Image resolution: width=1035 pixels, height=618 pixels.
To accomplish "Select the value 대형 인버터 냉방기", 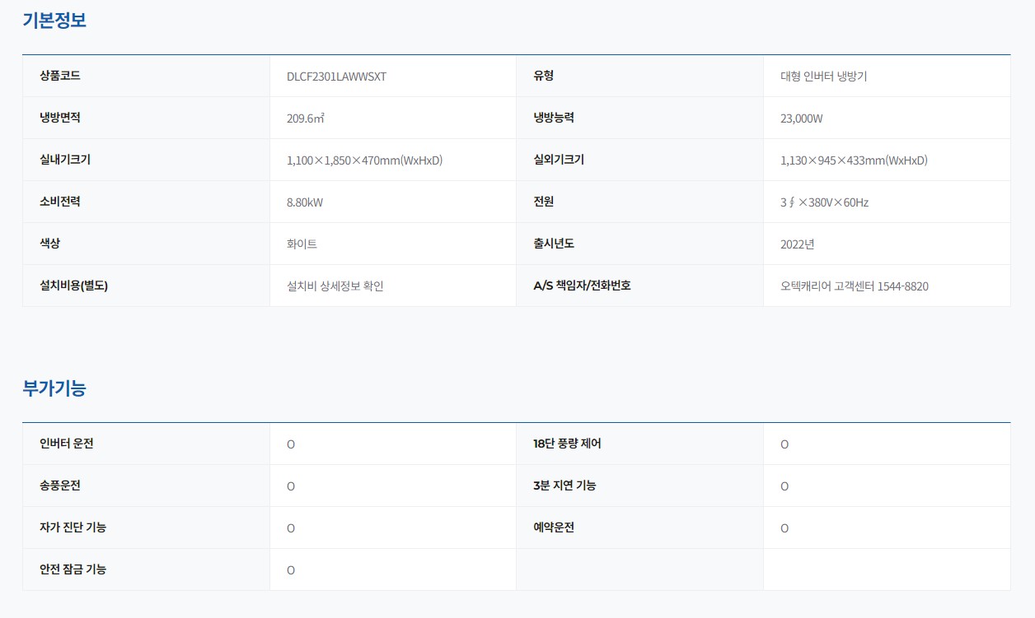I will point(823,77).
